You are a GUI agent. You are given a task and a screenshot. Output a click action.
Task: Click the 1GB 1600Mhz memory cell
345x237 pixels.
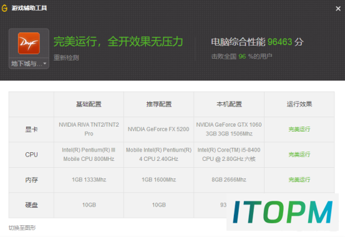158,180
